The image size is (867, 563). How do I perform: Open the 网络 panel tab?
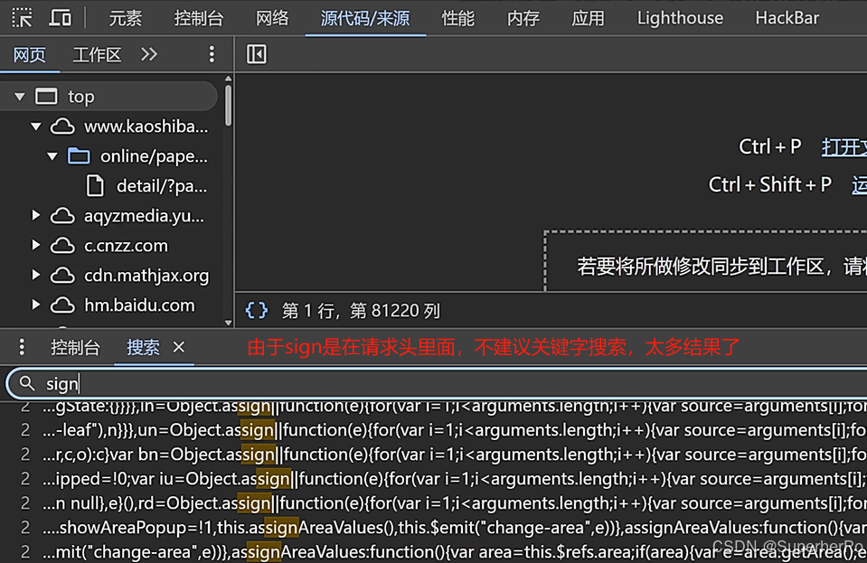[272, 18]
